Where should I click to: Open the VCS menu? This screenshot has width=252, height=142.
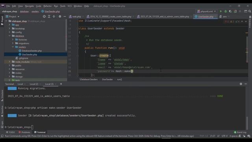pyautogui.click(x=70, y=6)
